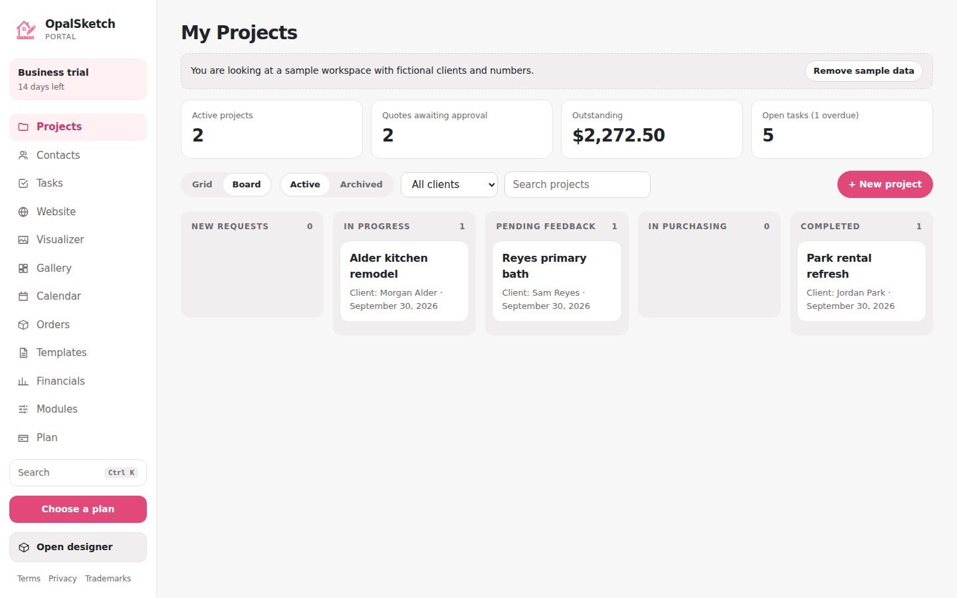This screenshot has width=957, height=598.
Task: Open the Terms link
Action: tap(29, 579)
